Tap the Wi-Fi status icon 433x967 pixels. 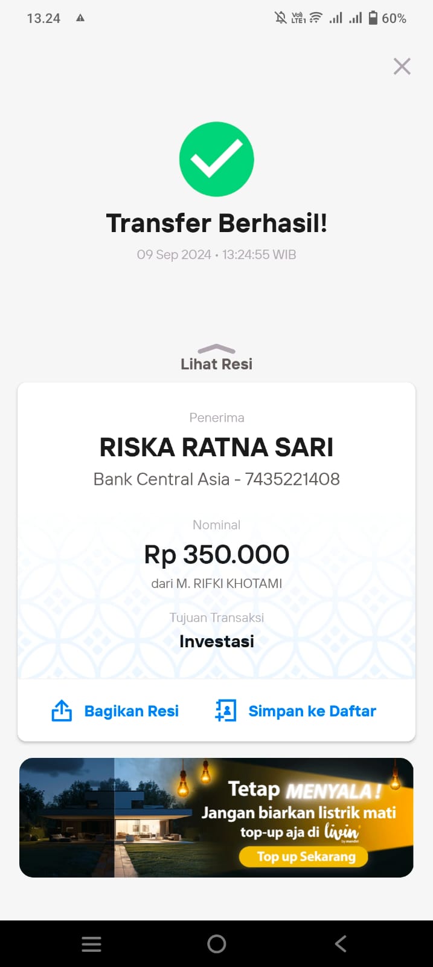(x=316, y=18)
